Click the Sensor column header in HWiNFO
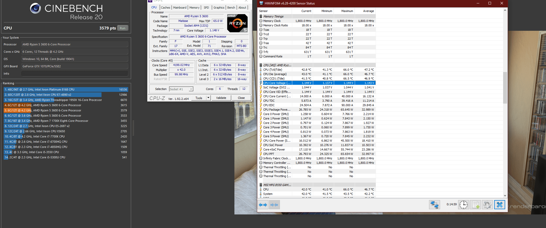Image resolution: width=546 pixels, height=228 pixels. (x=275, y=11)
